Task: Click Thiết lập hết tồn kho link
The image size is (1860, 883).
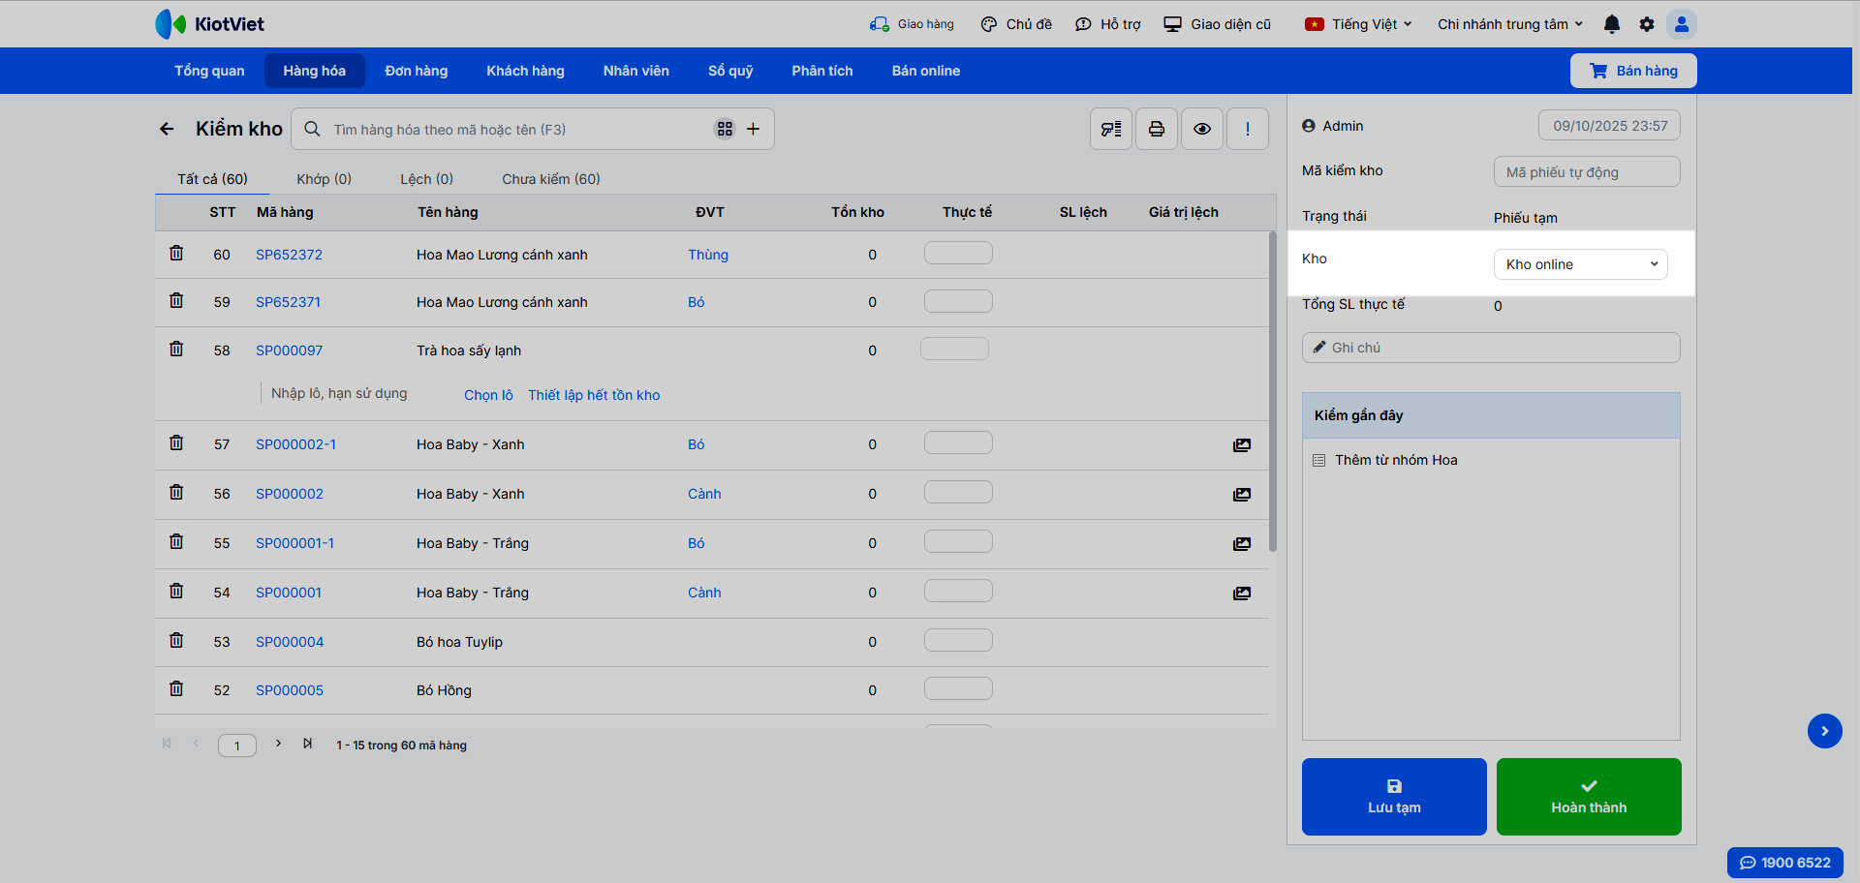Action: [x=594, y=395]
